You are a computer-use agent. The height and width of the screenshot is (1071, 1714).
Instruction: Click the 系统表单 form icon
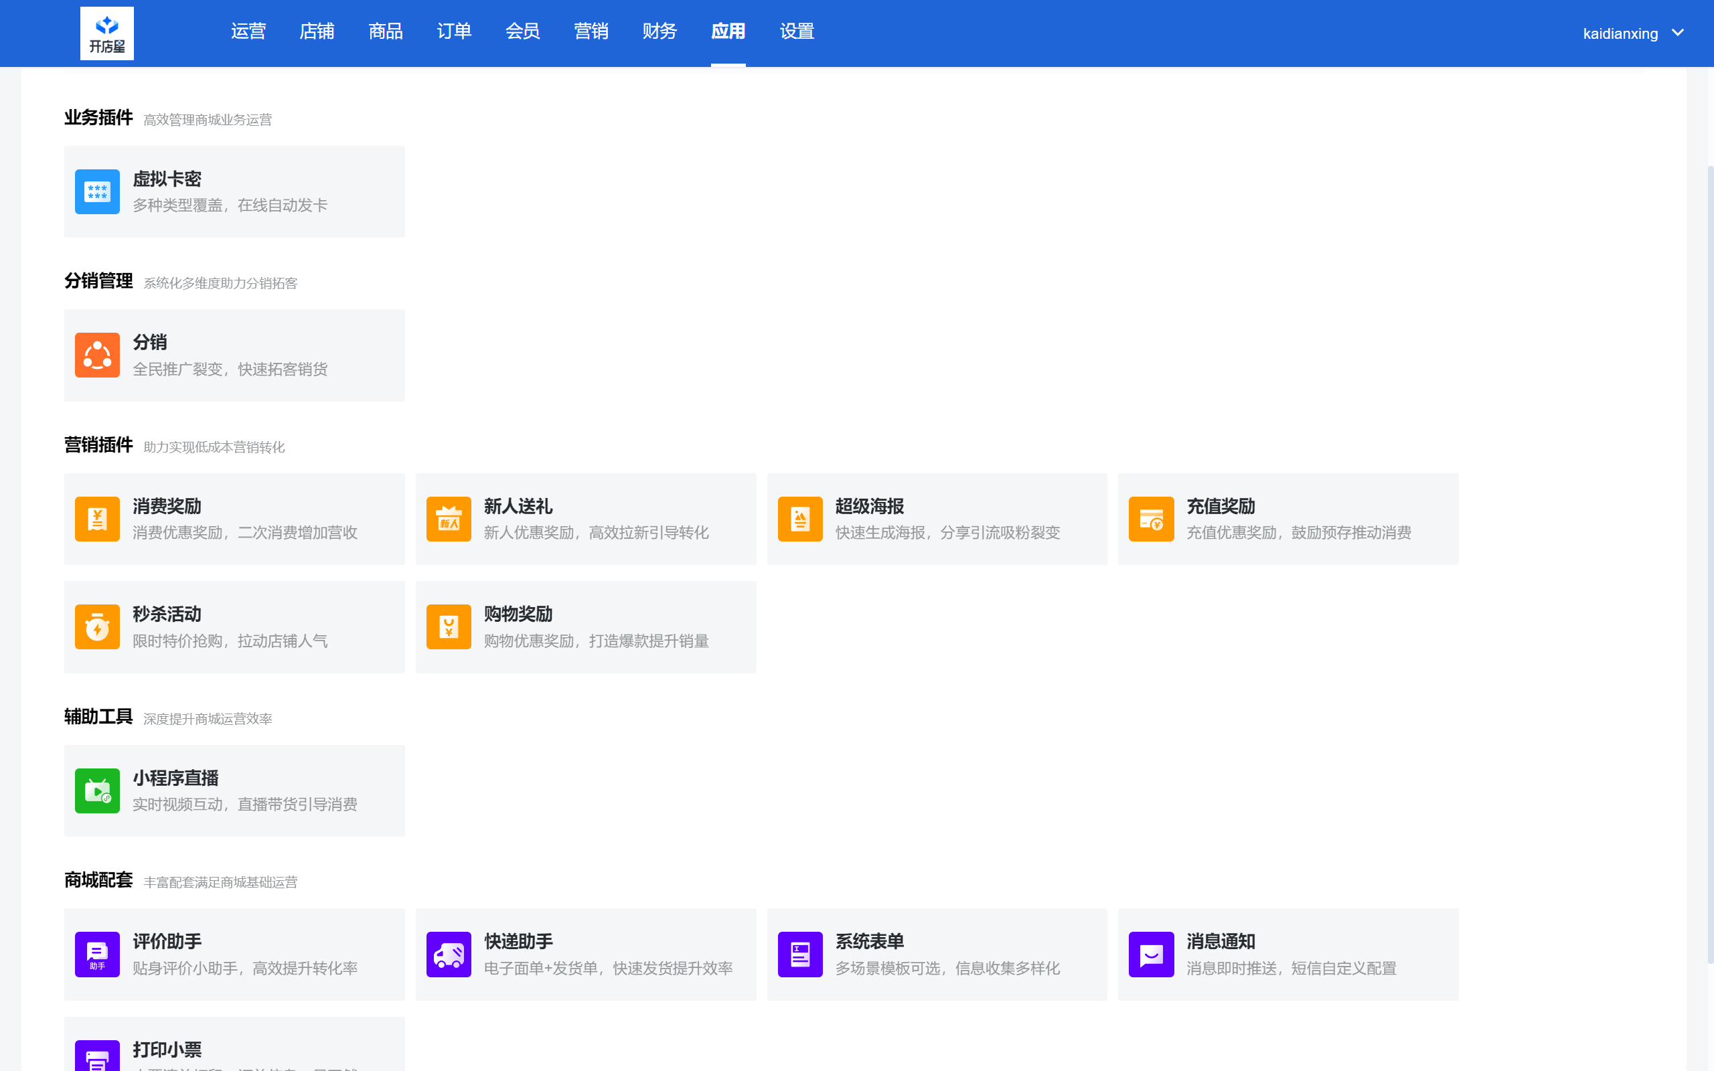(x=799, y=954)
